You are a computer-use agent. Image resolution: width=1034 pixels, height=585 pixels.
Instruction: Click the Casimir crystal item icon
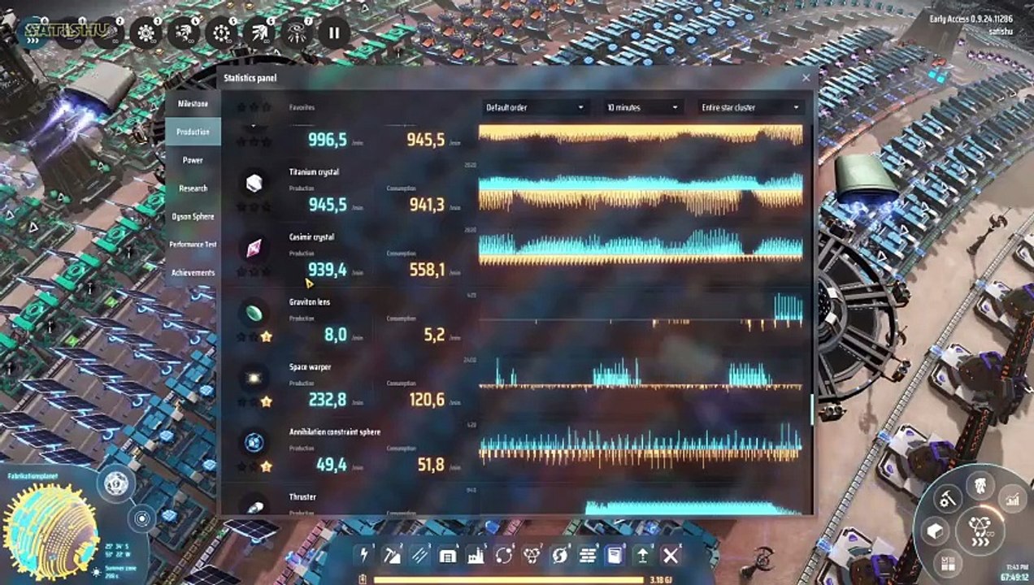pyautogui.click(x=254, y=249)
